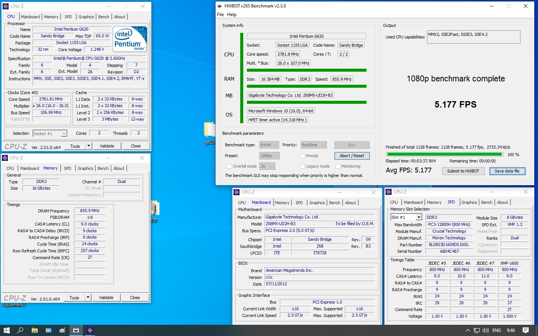The image size is (538, 336).
Task: Open the Overkill 2x dropdown
Action: coord(267,166)
